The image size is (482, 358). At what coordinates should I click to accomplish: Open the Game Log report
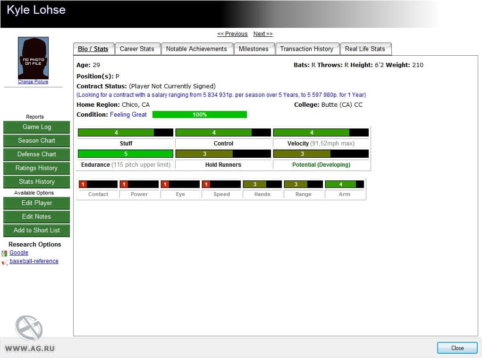pos(36,127)
